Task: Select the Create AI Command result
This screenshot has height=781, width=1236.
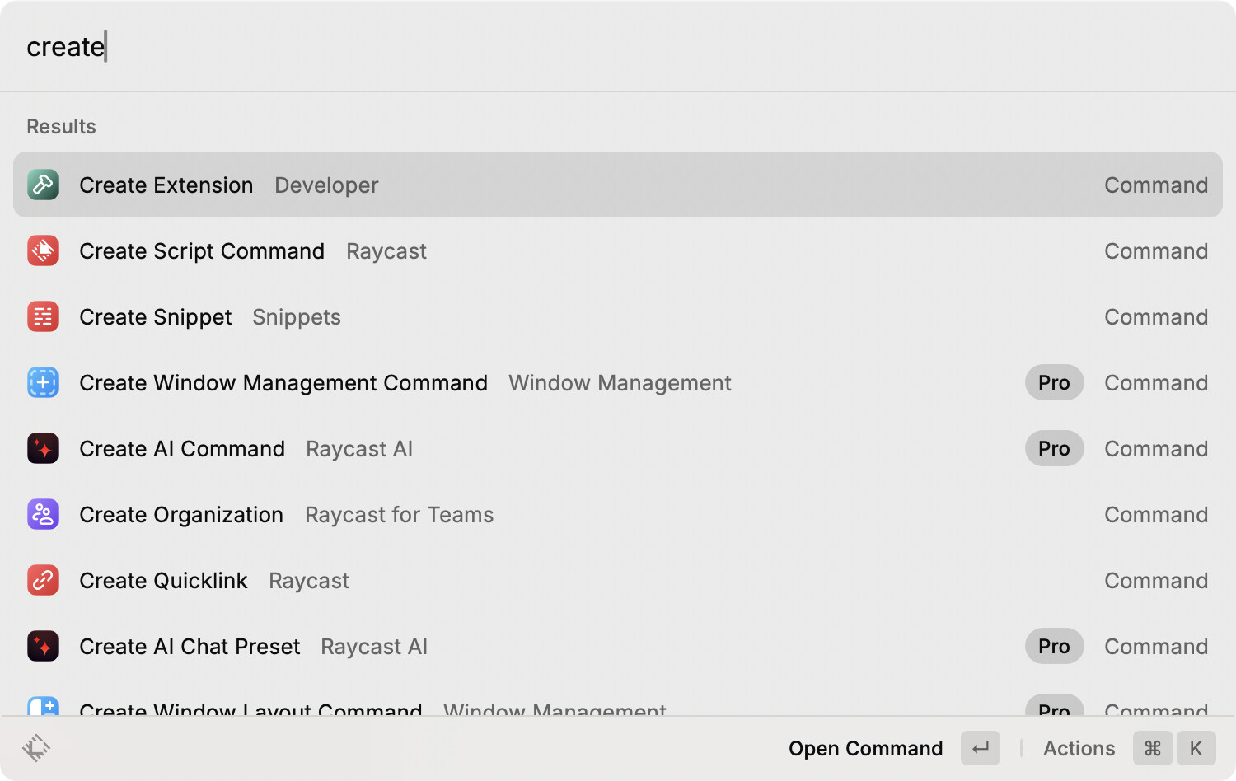Action: (x=618, y=448)
